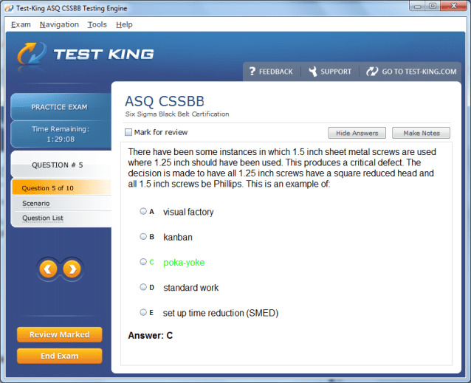Click the PRACTICE EXAM panel header
This screenshot has height=383, width=471.
tap(61, 107)
